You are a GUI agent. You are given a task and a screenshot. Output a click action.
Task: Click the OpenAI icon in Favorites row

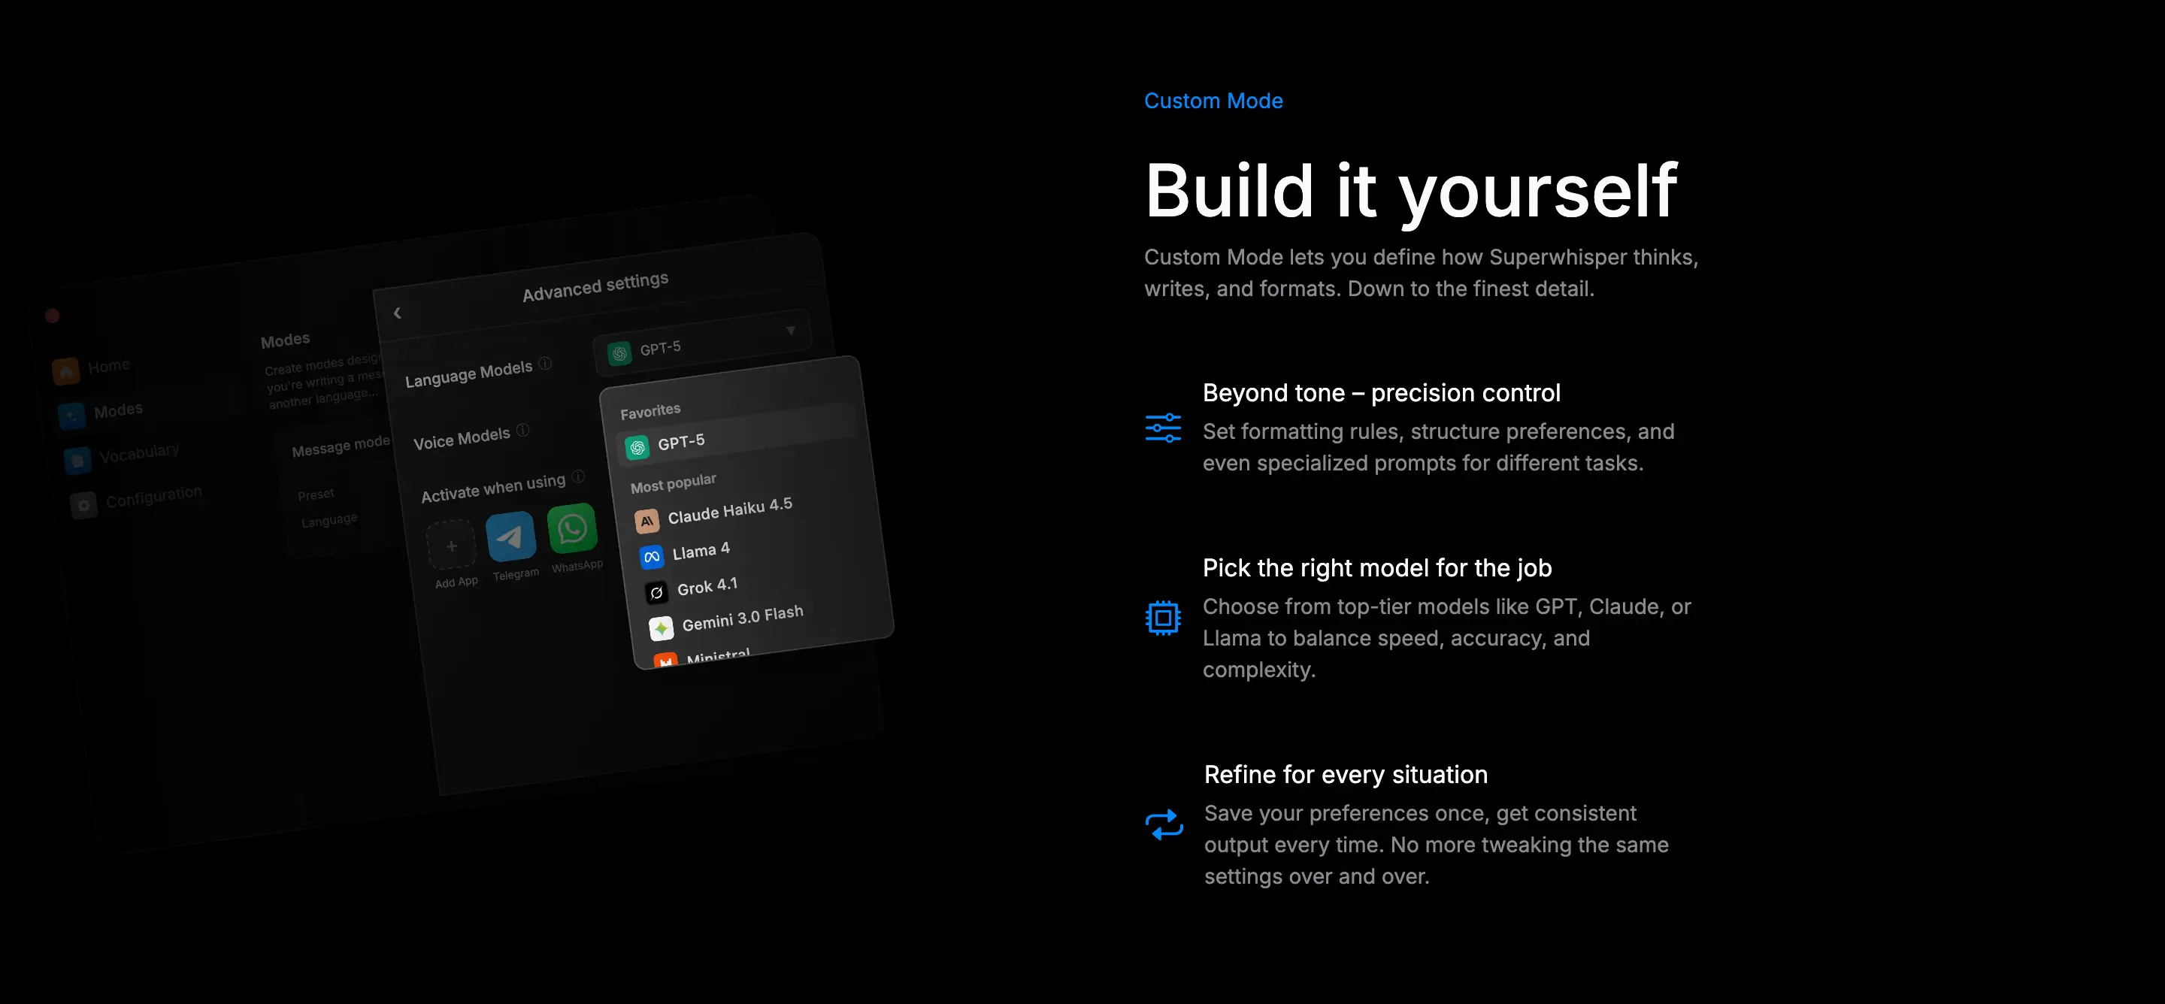(637, 448)
